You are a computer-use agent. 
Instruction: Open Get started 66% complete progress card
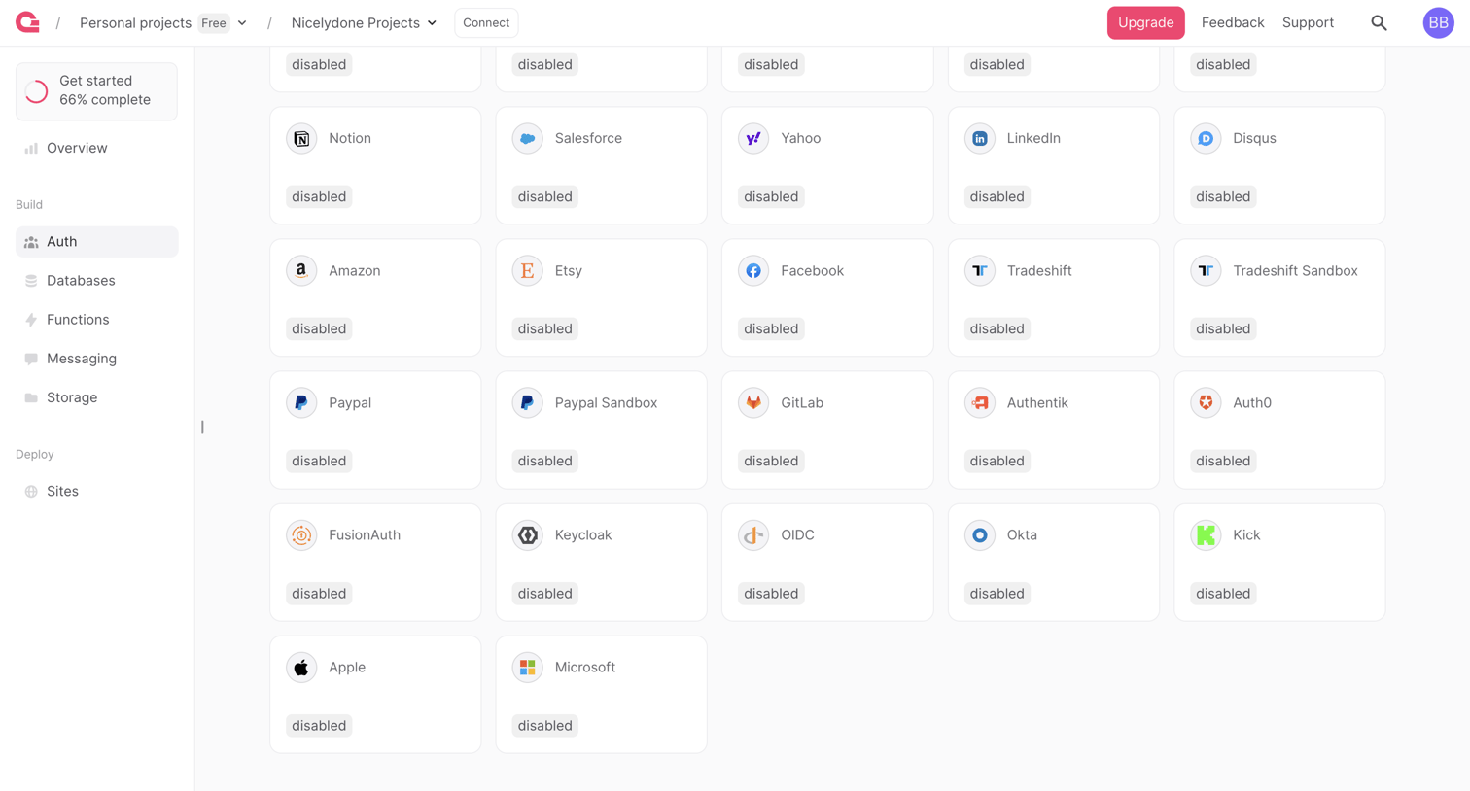97,90
